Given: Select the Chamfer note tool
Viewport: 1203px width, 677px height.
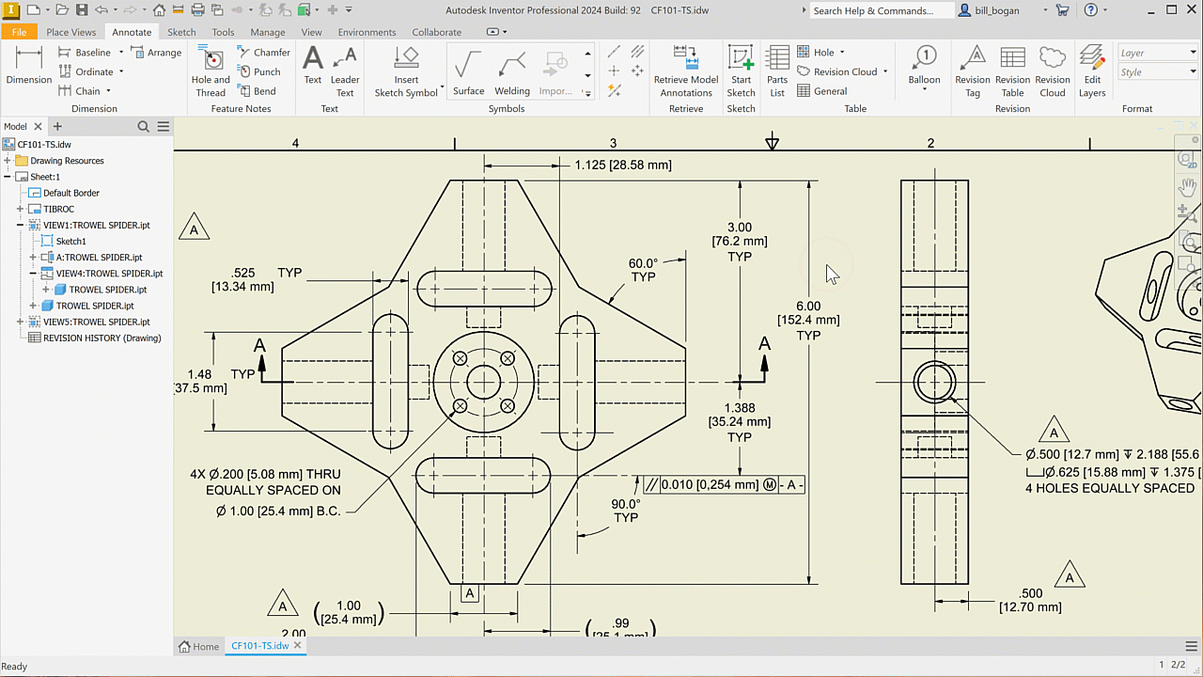Looking at the screenshot, I should 263,53.
